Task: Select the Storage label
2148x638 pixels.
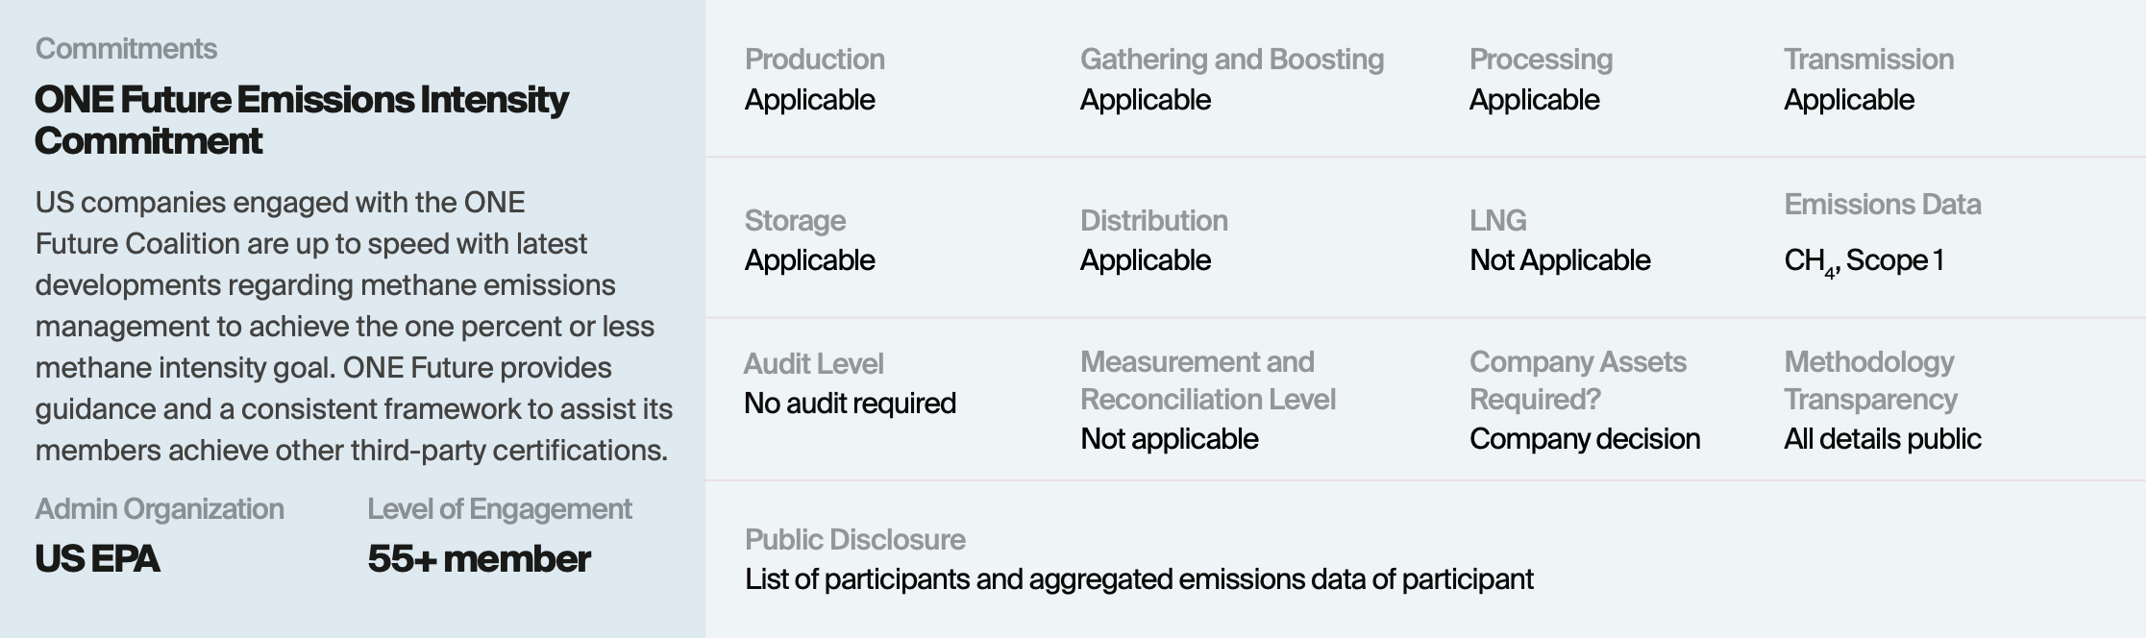Action: click(x=796, y=221)
